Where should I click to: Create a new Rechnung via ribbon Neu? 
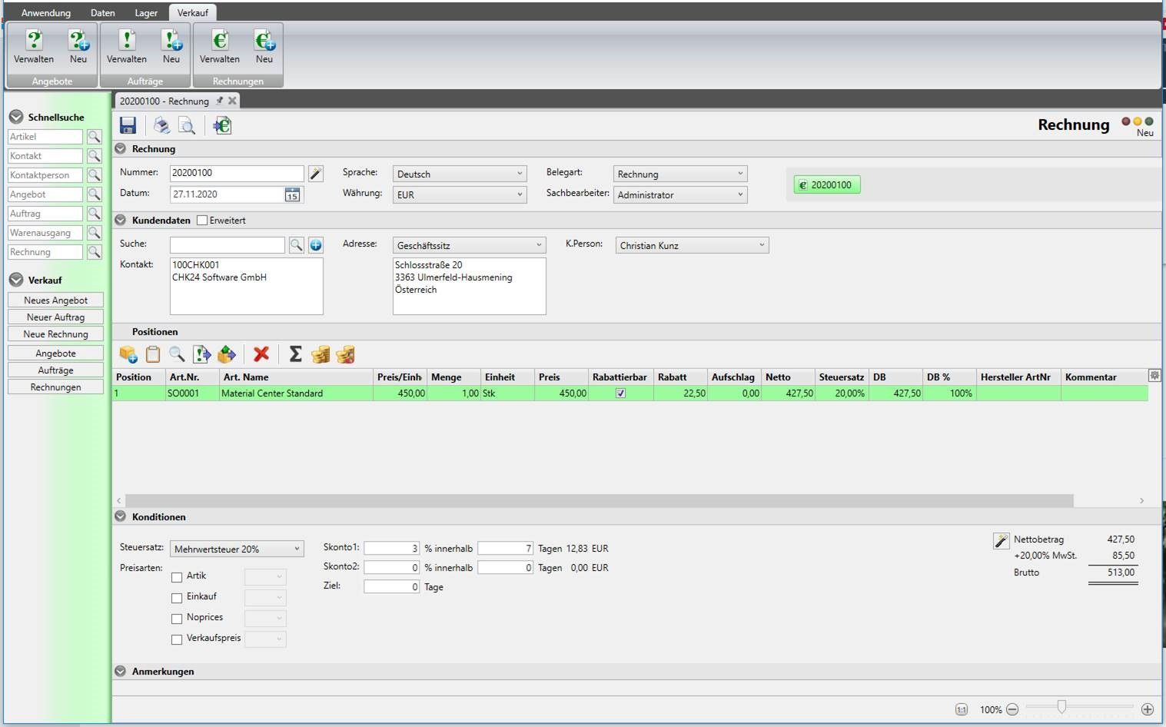264,47
